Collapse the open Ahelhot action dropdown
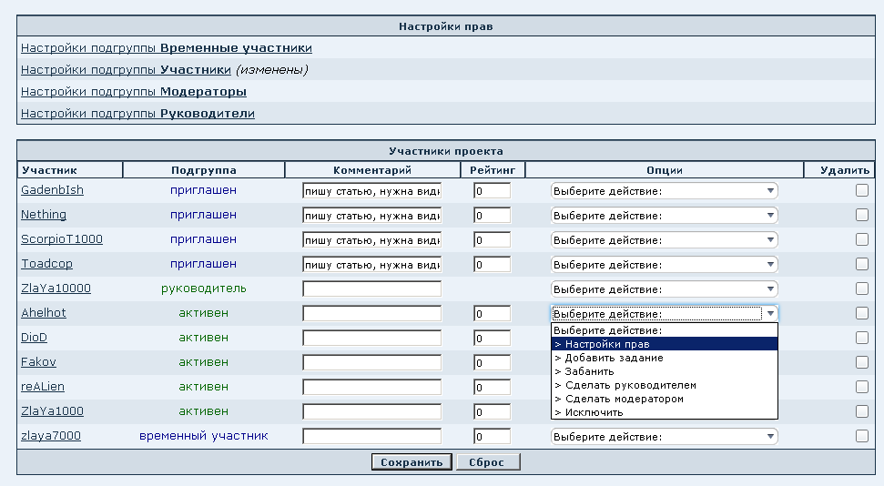The image size is (884, 486). tap(664, 313)
